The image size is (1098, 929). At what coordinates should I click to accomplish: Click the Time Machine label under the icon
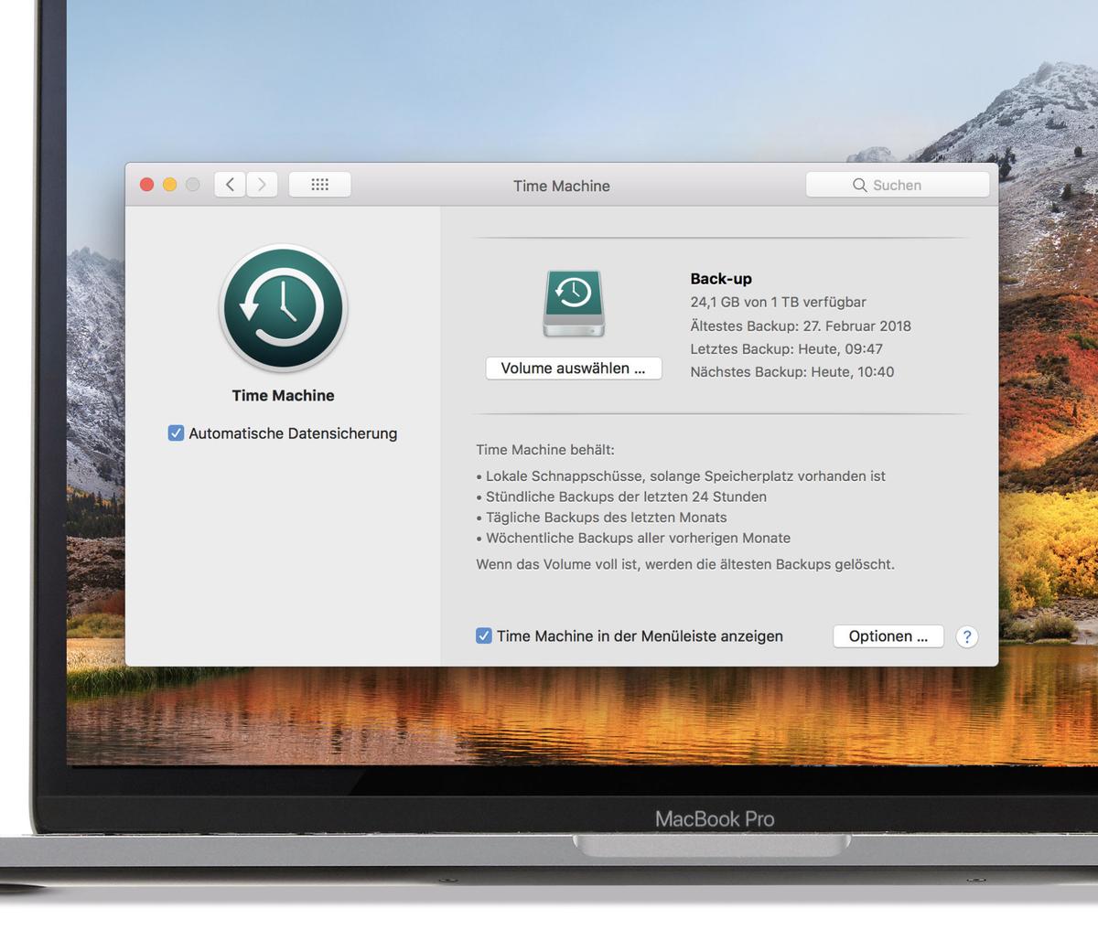pyautogui.click(x=283, y=395)
